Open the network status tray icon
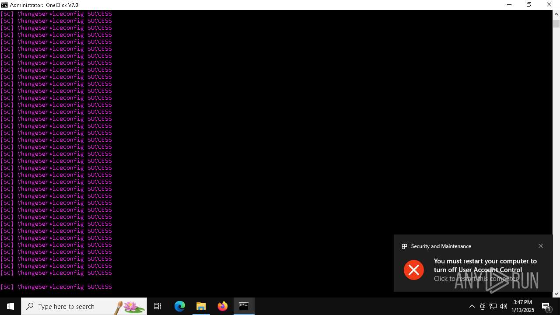This screenshot has height=315, width=560. point(493,306)
